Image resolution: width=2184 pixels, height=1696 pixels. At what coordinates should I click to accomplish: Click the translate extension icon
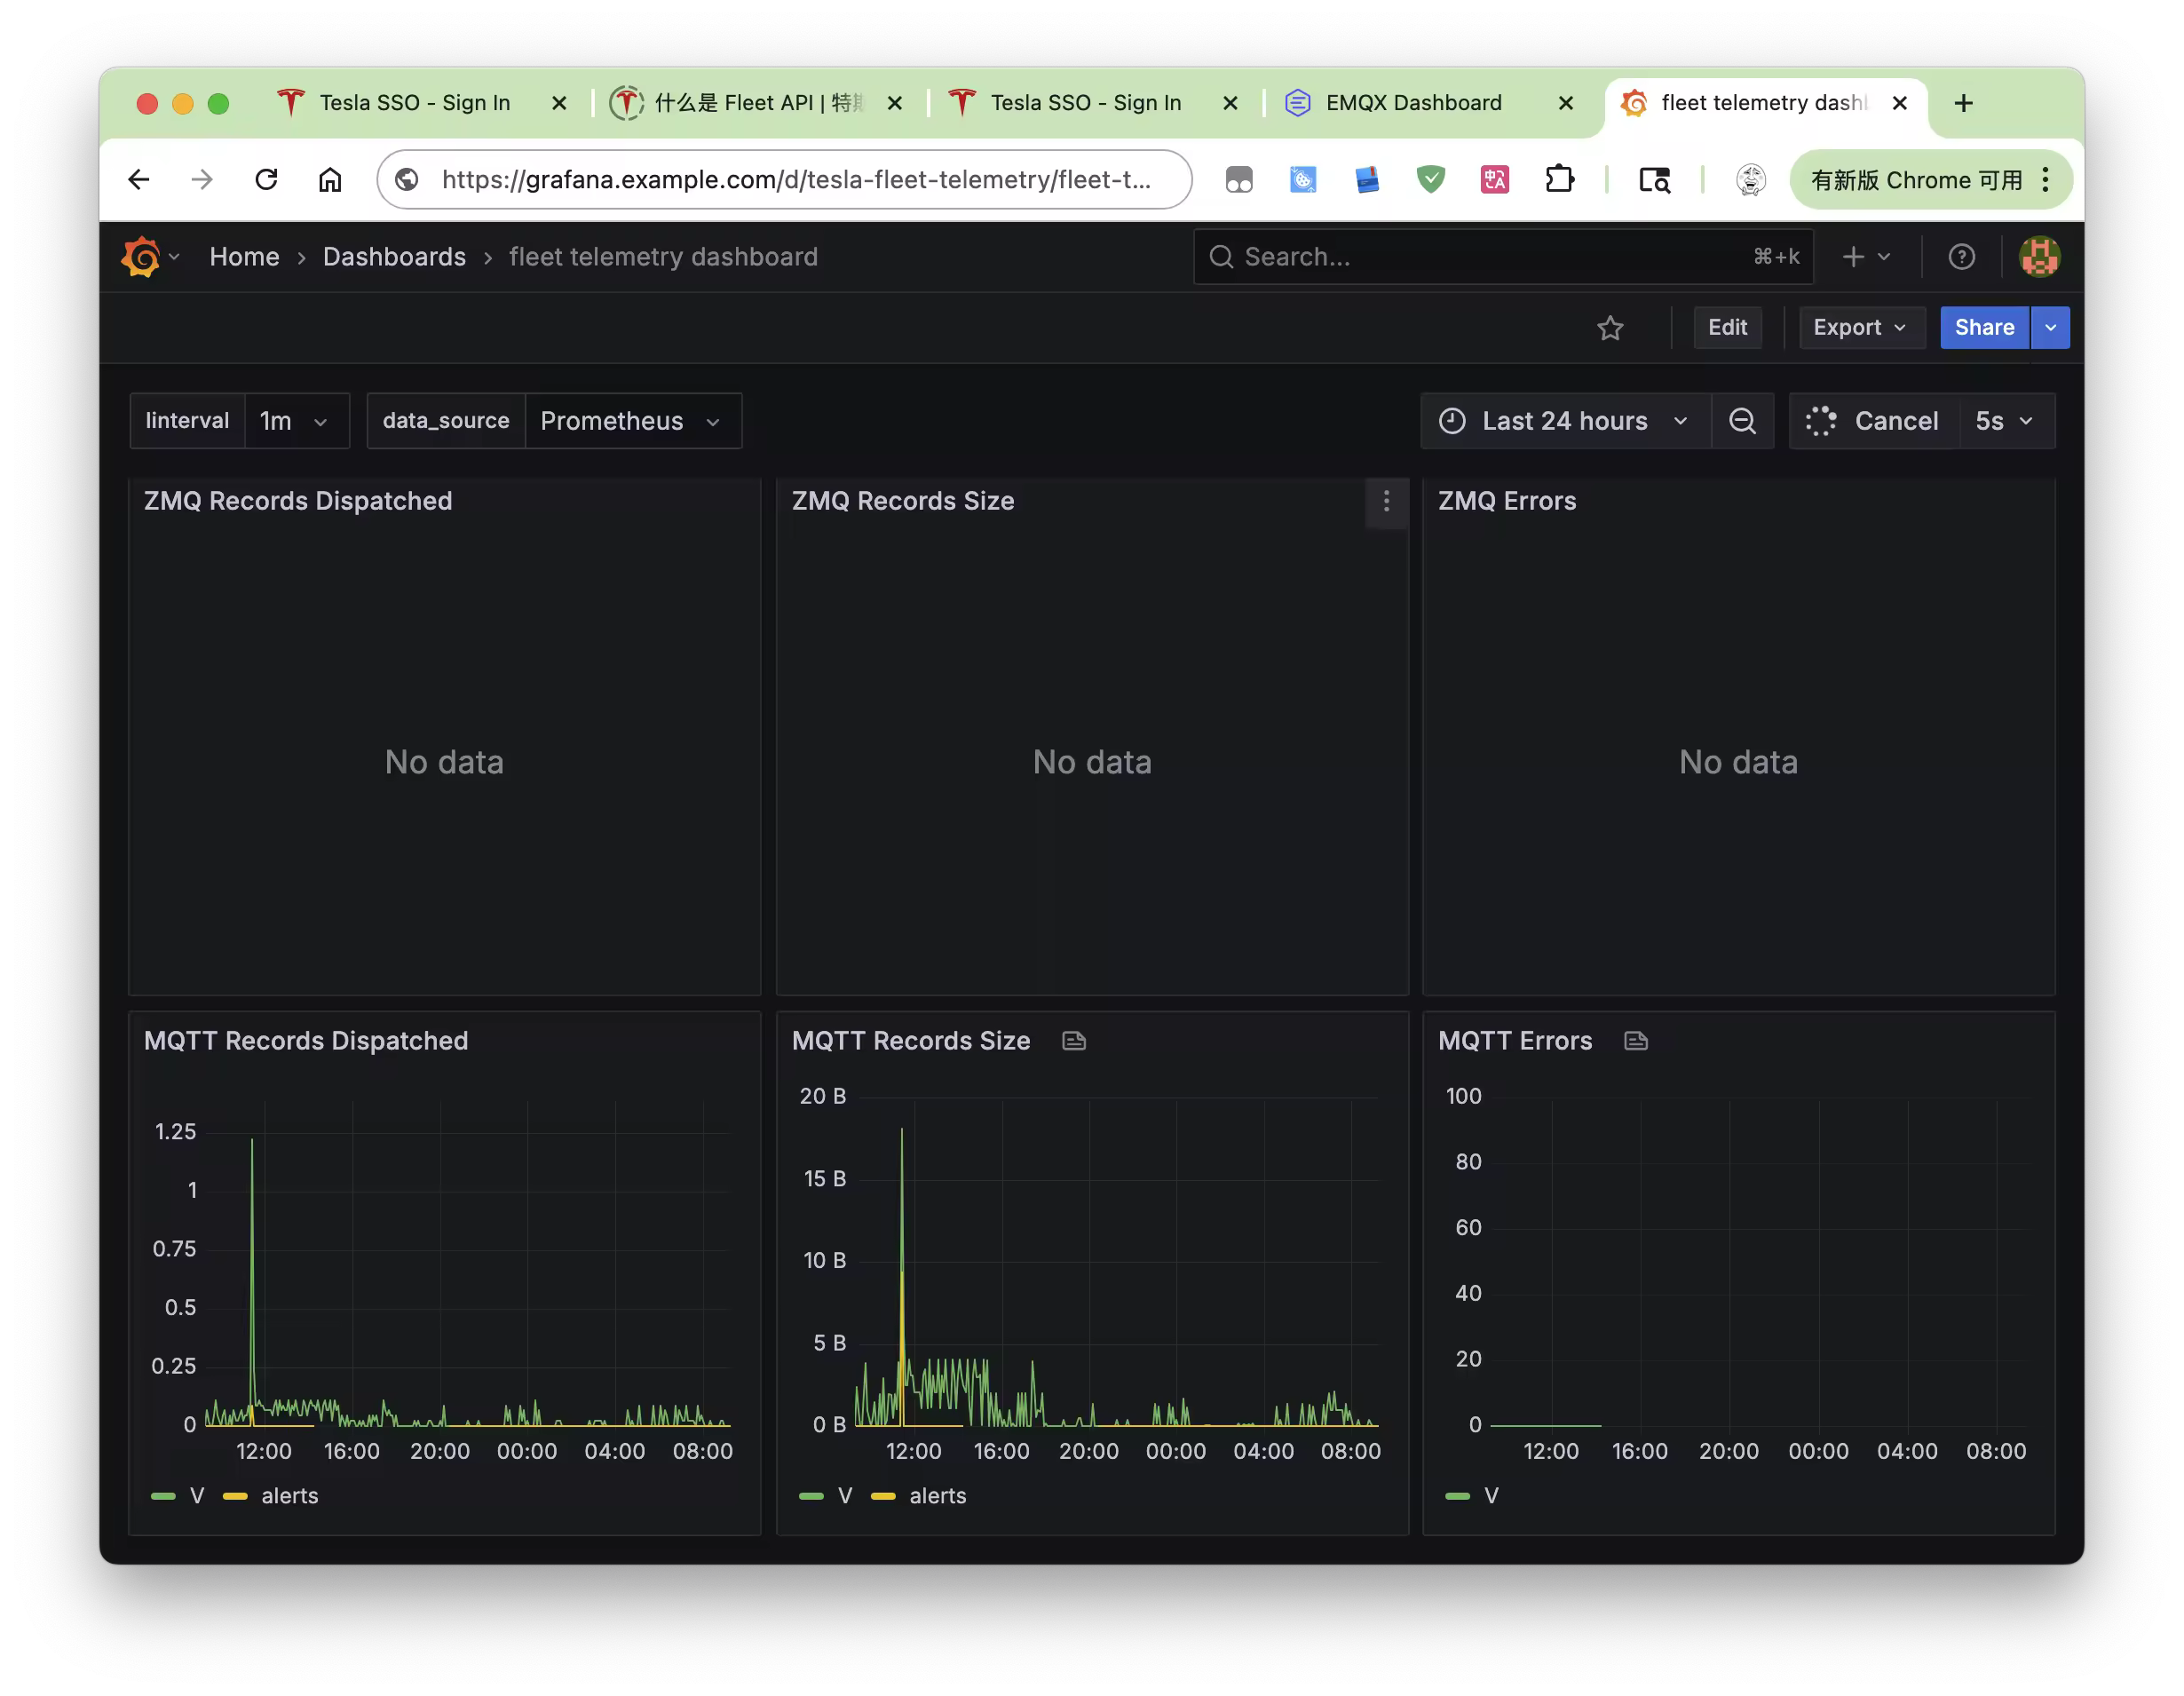[1495, 180]
